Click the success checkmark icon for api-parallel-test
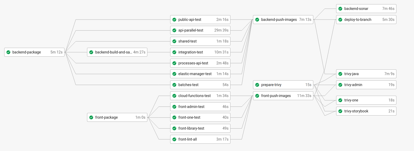Screen dimensions: 414x151 pyautogui.click(x=174, y=30)
